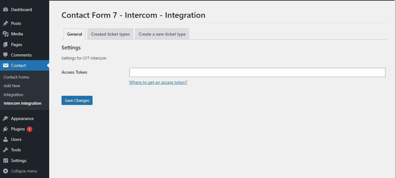This screenshot has width=396, height=178.
Task: Open Media via its camera icon
Action: (6, 34)
